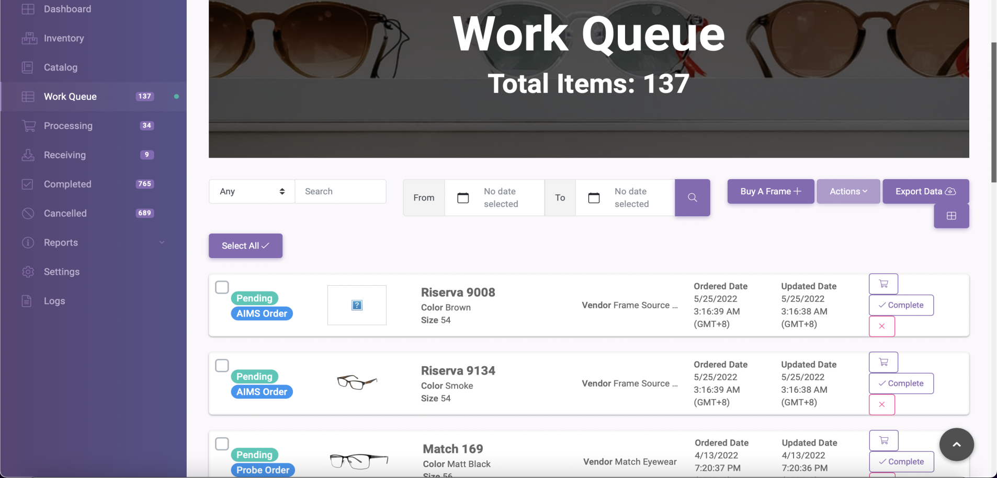997x478 pixels.
Task: Cancel the Riserva 9008 order with X
Action: coord(882,326)
